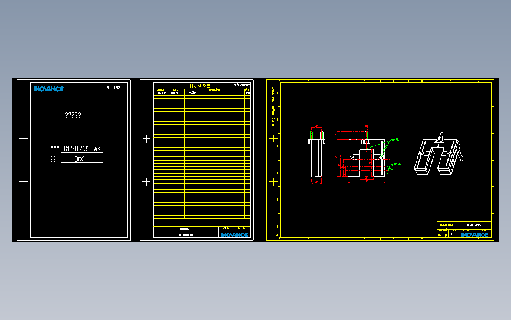Viewport: 511px width, 320px height.
Task: Select the version text B00
Action: [80, 159]
